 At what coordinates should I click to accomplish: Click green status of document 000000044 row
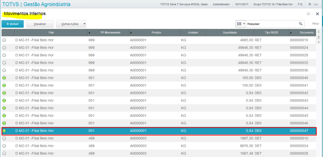(4, 108)
